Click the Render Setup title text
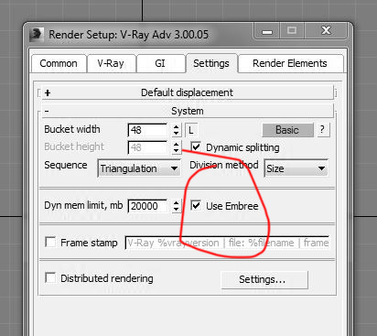The image size is (377, 336). (x=128, y=35)
